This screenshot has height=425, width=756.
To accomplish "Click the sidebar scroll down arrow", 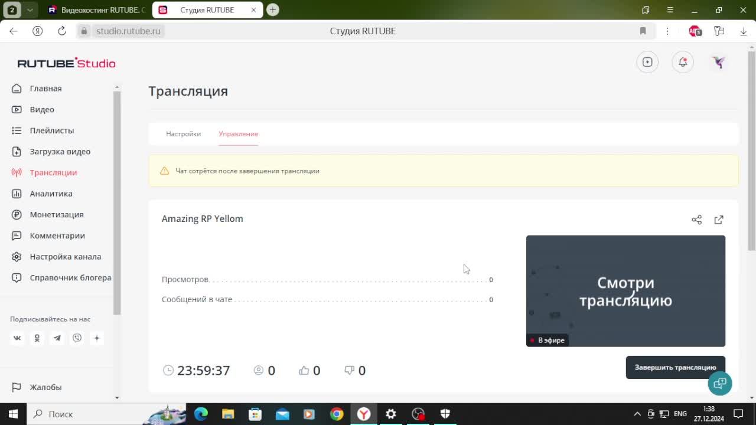I will coord(117,398).
